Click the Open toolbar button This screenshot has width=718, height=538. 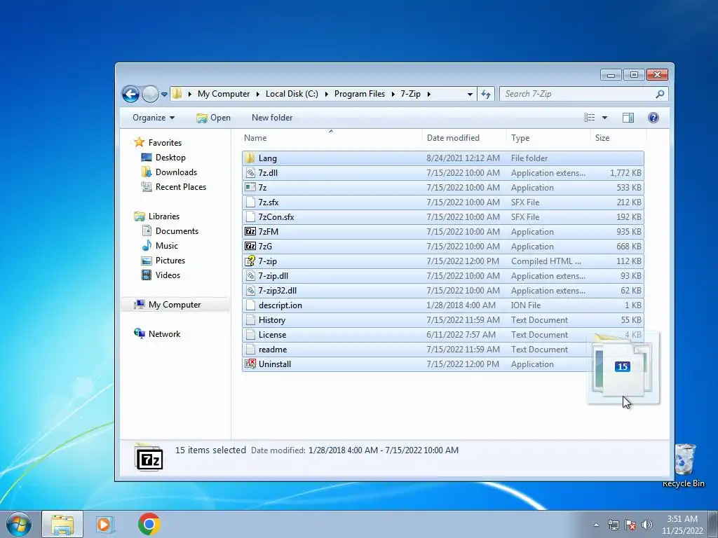click(213, 118)
